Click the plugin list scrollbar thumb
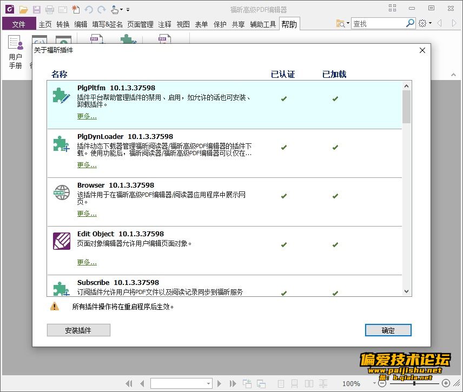The width and height of the screenshot is (463, 392). 406,107
